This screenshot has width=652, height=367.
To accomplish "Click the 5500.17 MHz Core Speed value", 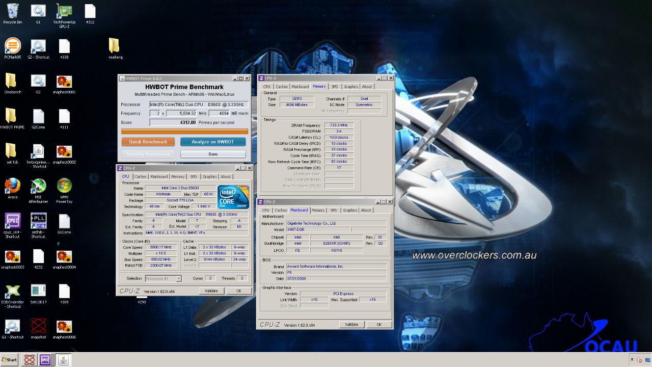I will 161,247.
